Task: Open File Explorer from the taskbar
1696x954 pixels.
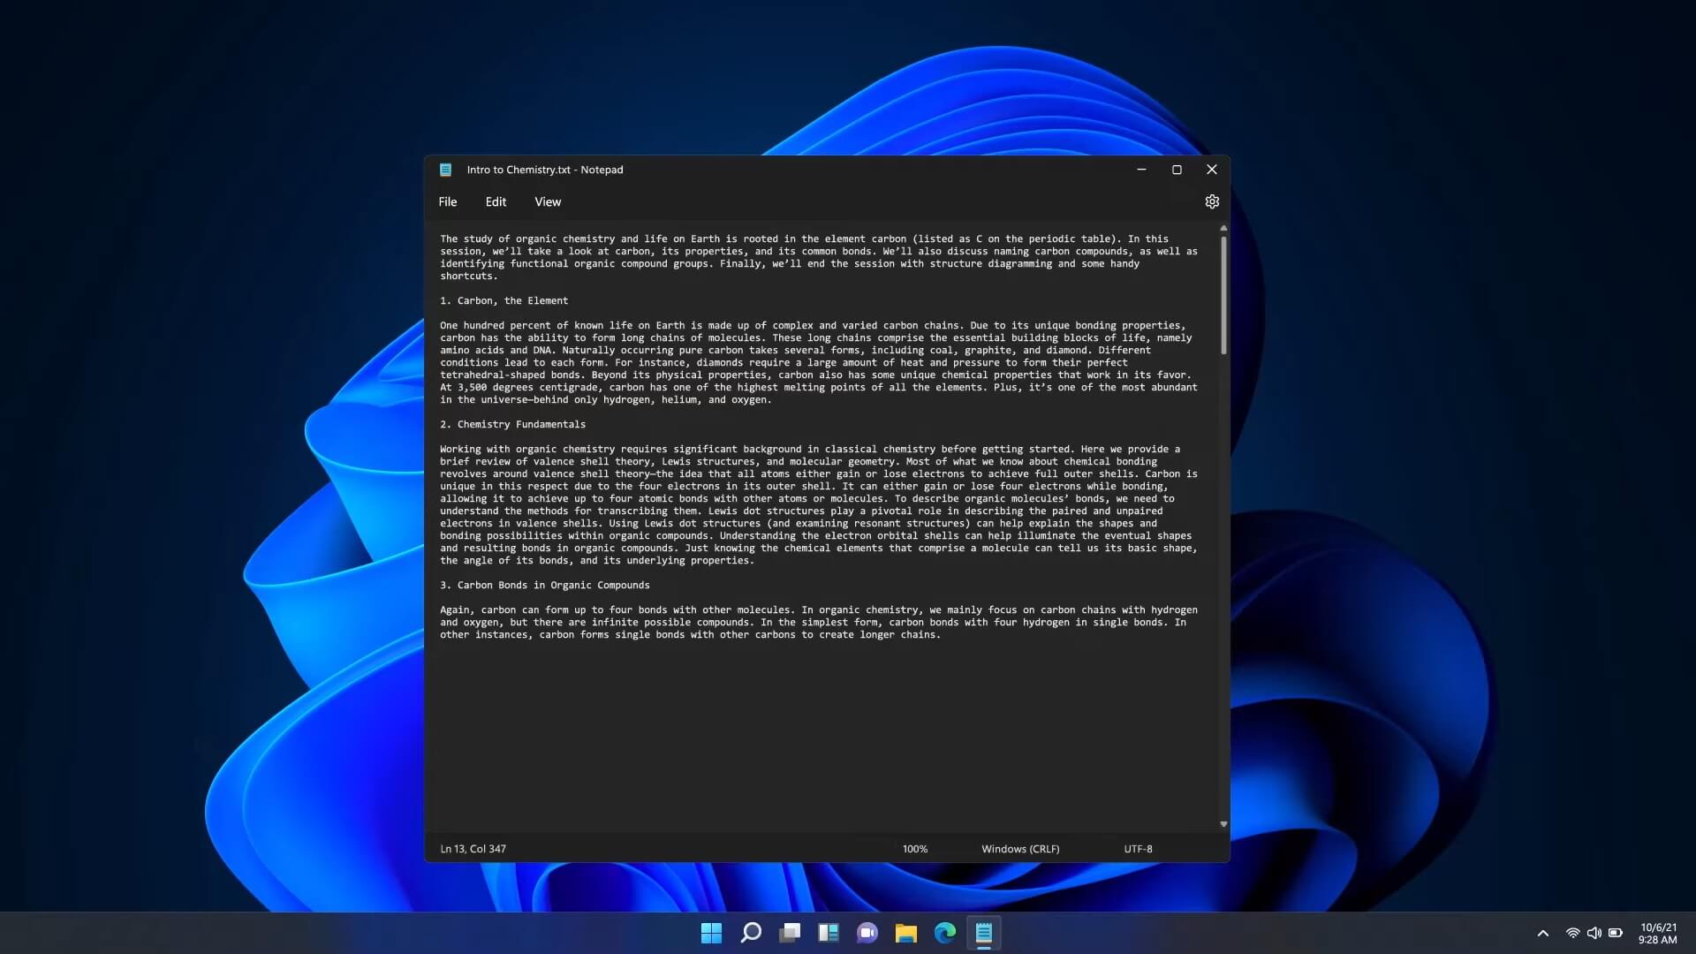Action: [x=906, y=932]
